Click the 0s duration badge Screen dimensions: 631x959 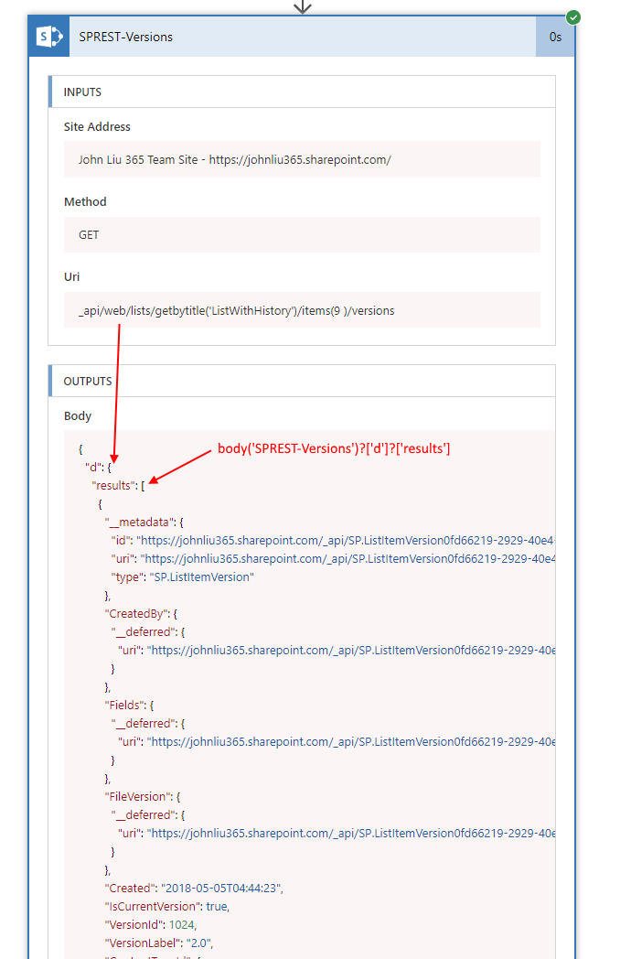555,38
